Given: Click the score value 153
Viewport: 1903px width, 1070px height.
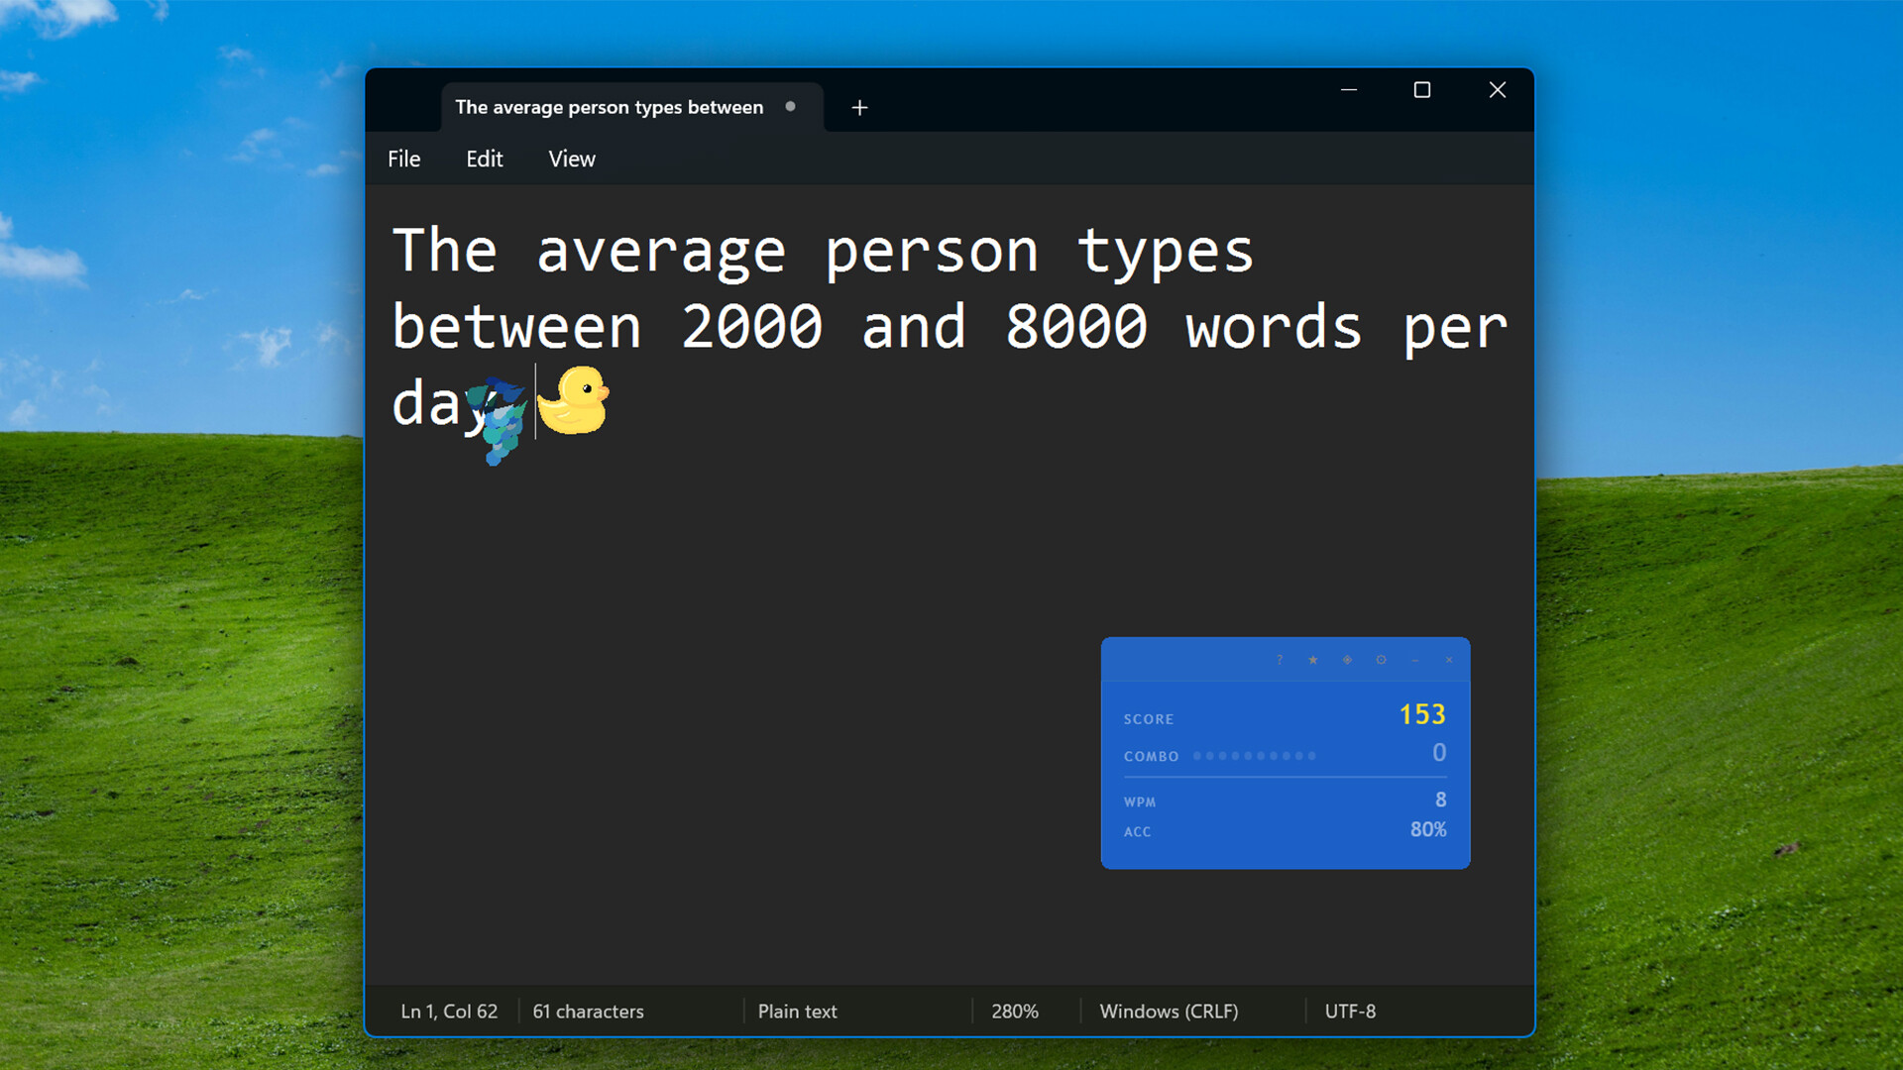Looking at the screenshot, I should [x=1422, y=714].
